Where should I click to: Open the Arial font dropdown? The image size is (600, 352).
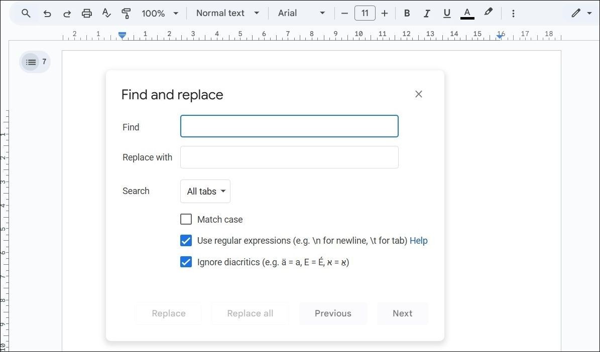point(301,14)
